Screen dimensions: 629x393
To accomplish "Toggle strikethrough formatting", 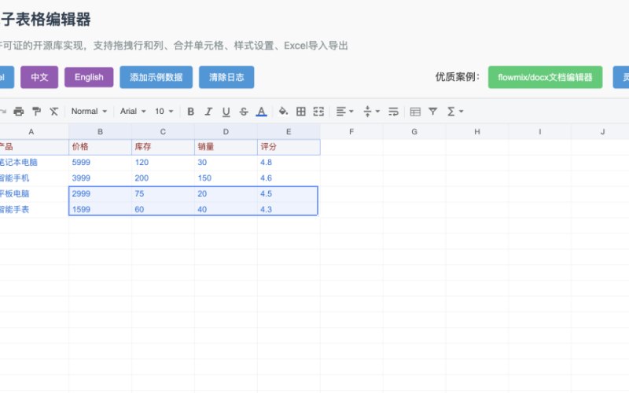I will 244,112.
